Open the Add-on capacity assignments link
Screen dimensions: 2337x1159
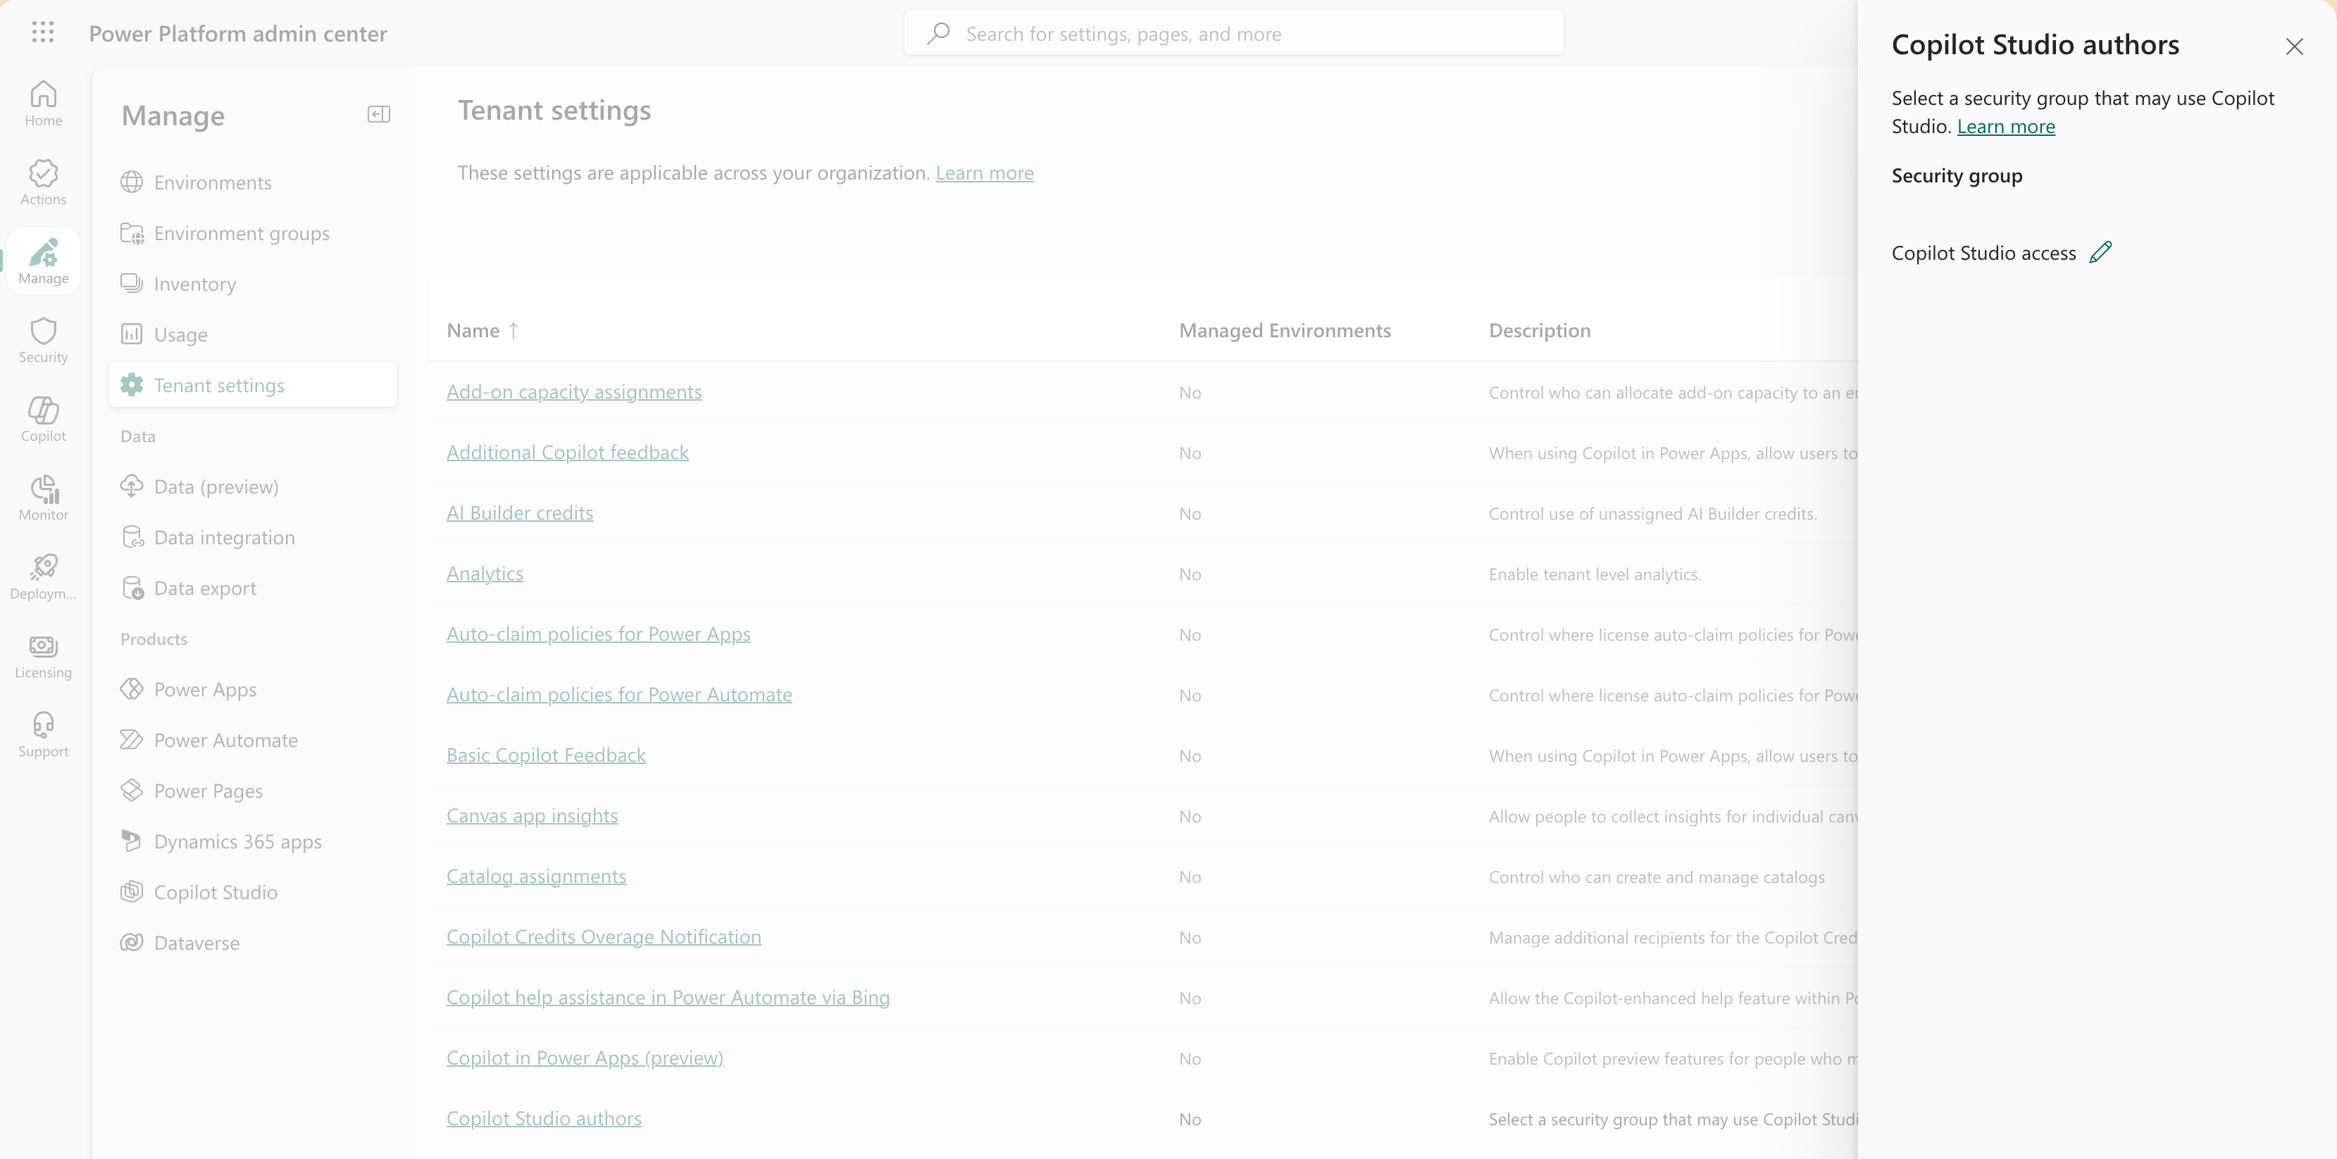point(573,391)
